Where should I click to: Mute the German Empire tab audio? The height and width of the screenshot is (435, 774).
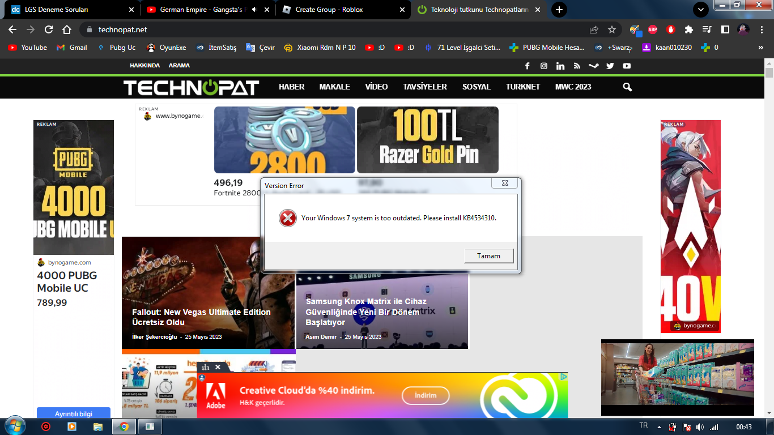coord(255,10)
